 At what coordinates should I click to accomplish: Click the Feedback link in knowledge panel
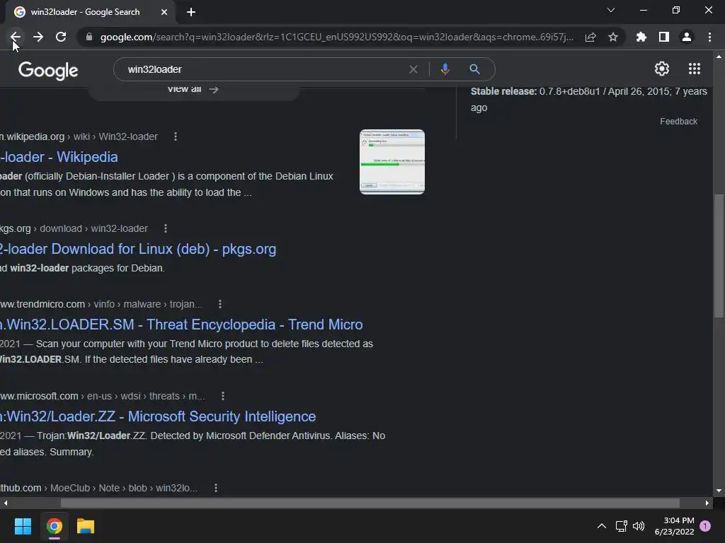(678, 122)
